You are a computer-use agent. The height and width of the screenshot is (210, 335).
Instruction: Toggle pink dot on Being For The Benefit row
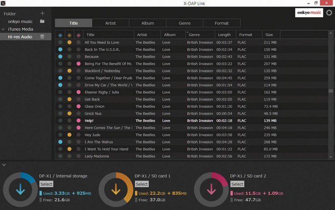tap(78, 64)
